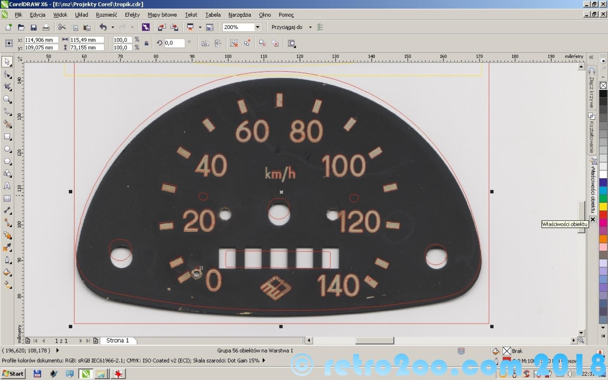Pick the yellow swatch in color palette

[603, 207]
